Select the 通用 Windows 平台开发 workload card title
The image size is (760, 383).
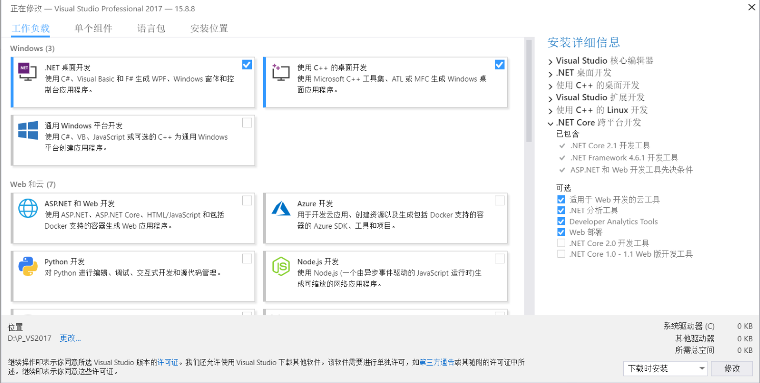(84, 126)
